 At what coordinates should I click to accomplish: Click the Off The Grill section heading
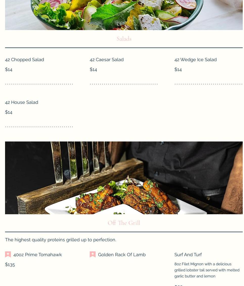tap(124, 223)
